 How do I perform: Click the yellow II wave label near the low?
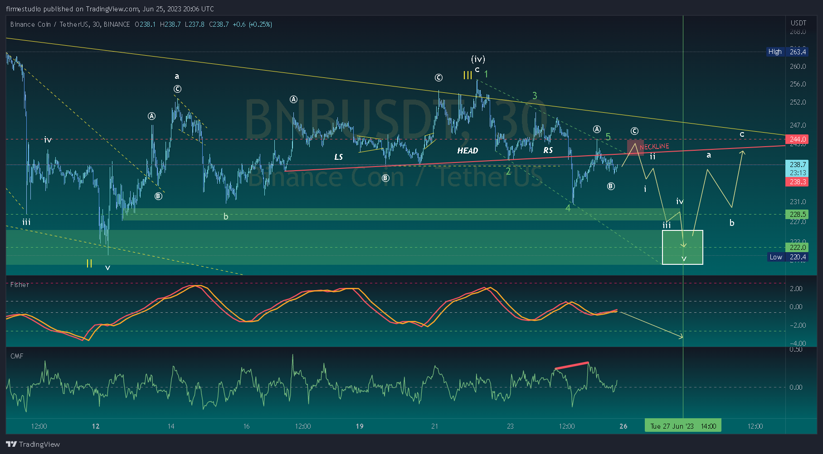click(89, 263)
